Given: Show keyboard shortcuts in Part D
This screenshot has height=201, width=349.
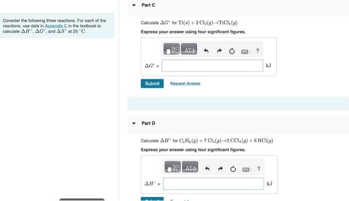Looking at the screenshot, I should (x=246, y=170).
